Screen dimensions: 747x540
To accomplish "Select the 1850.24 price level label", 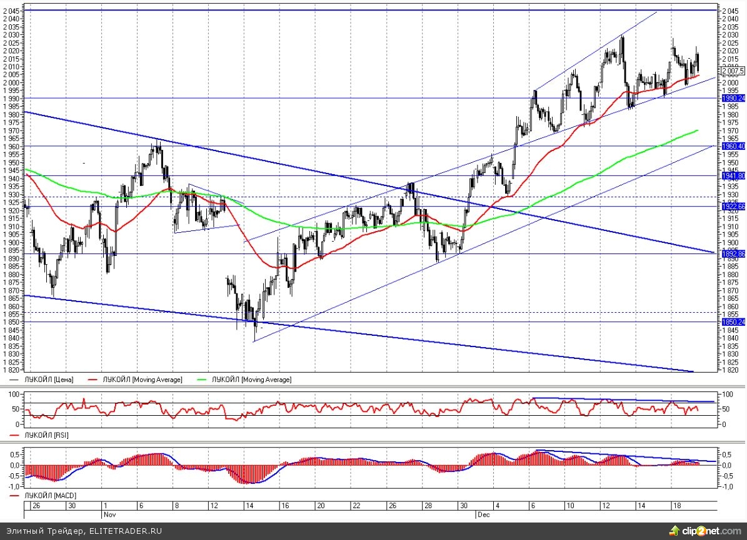I will click(x=733, y=322).
